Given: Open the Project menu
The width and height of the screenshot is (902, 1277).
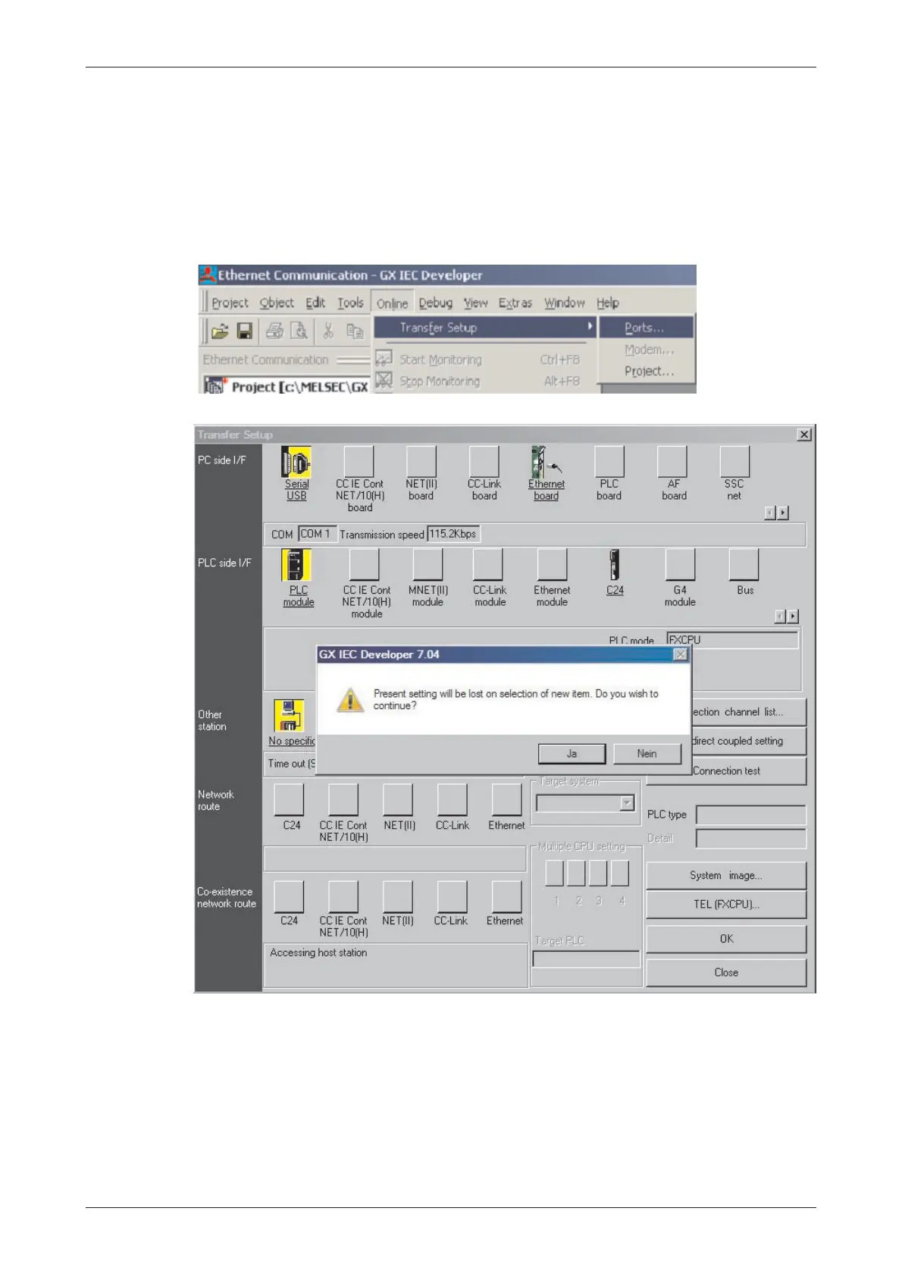Looking at the screenshot, I should pyautogui.click(x=230, y=303).
